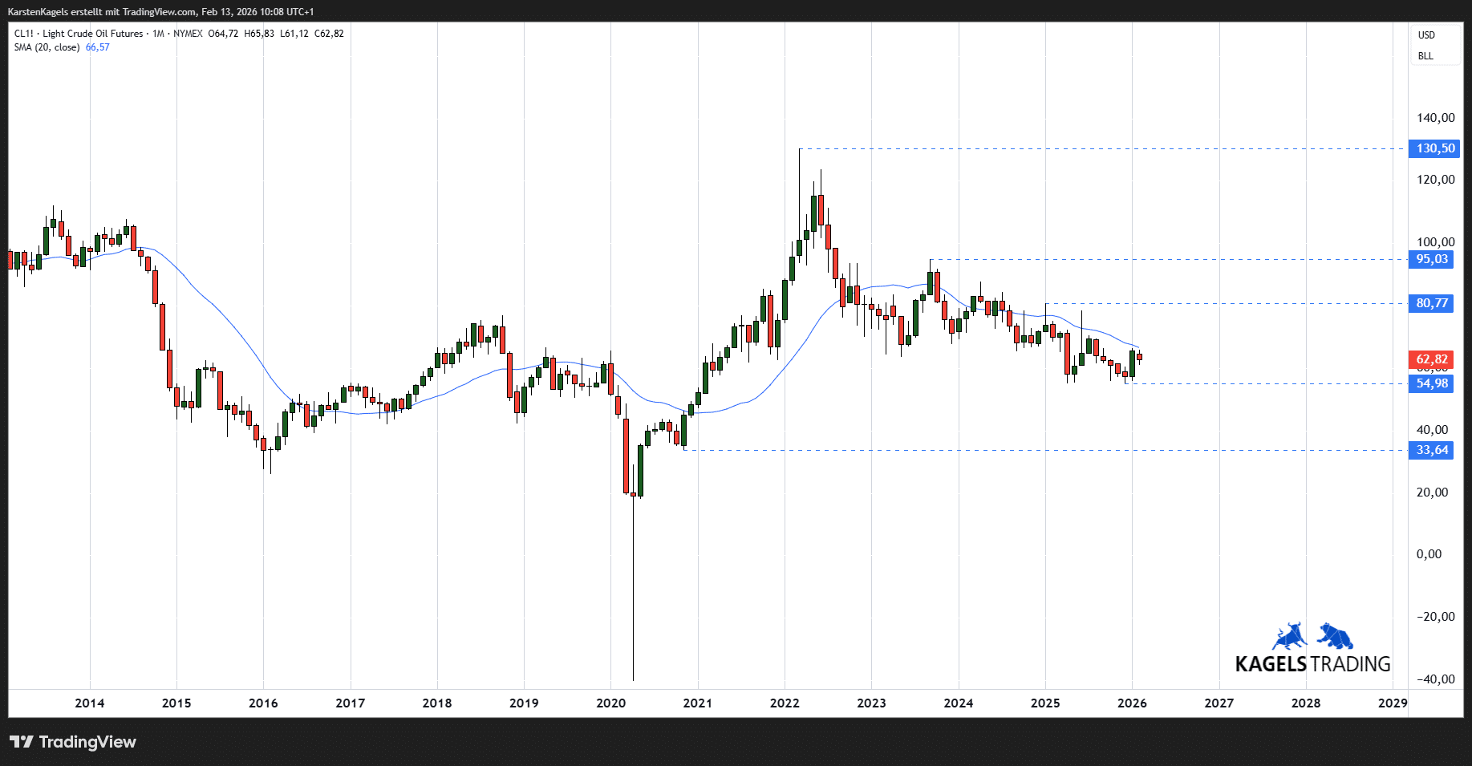Viewport: 1472px width, 766px height.
Task: Open the BLL unit selector
Action: [x=1425, y=56]
